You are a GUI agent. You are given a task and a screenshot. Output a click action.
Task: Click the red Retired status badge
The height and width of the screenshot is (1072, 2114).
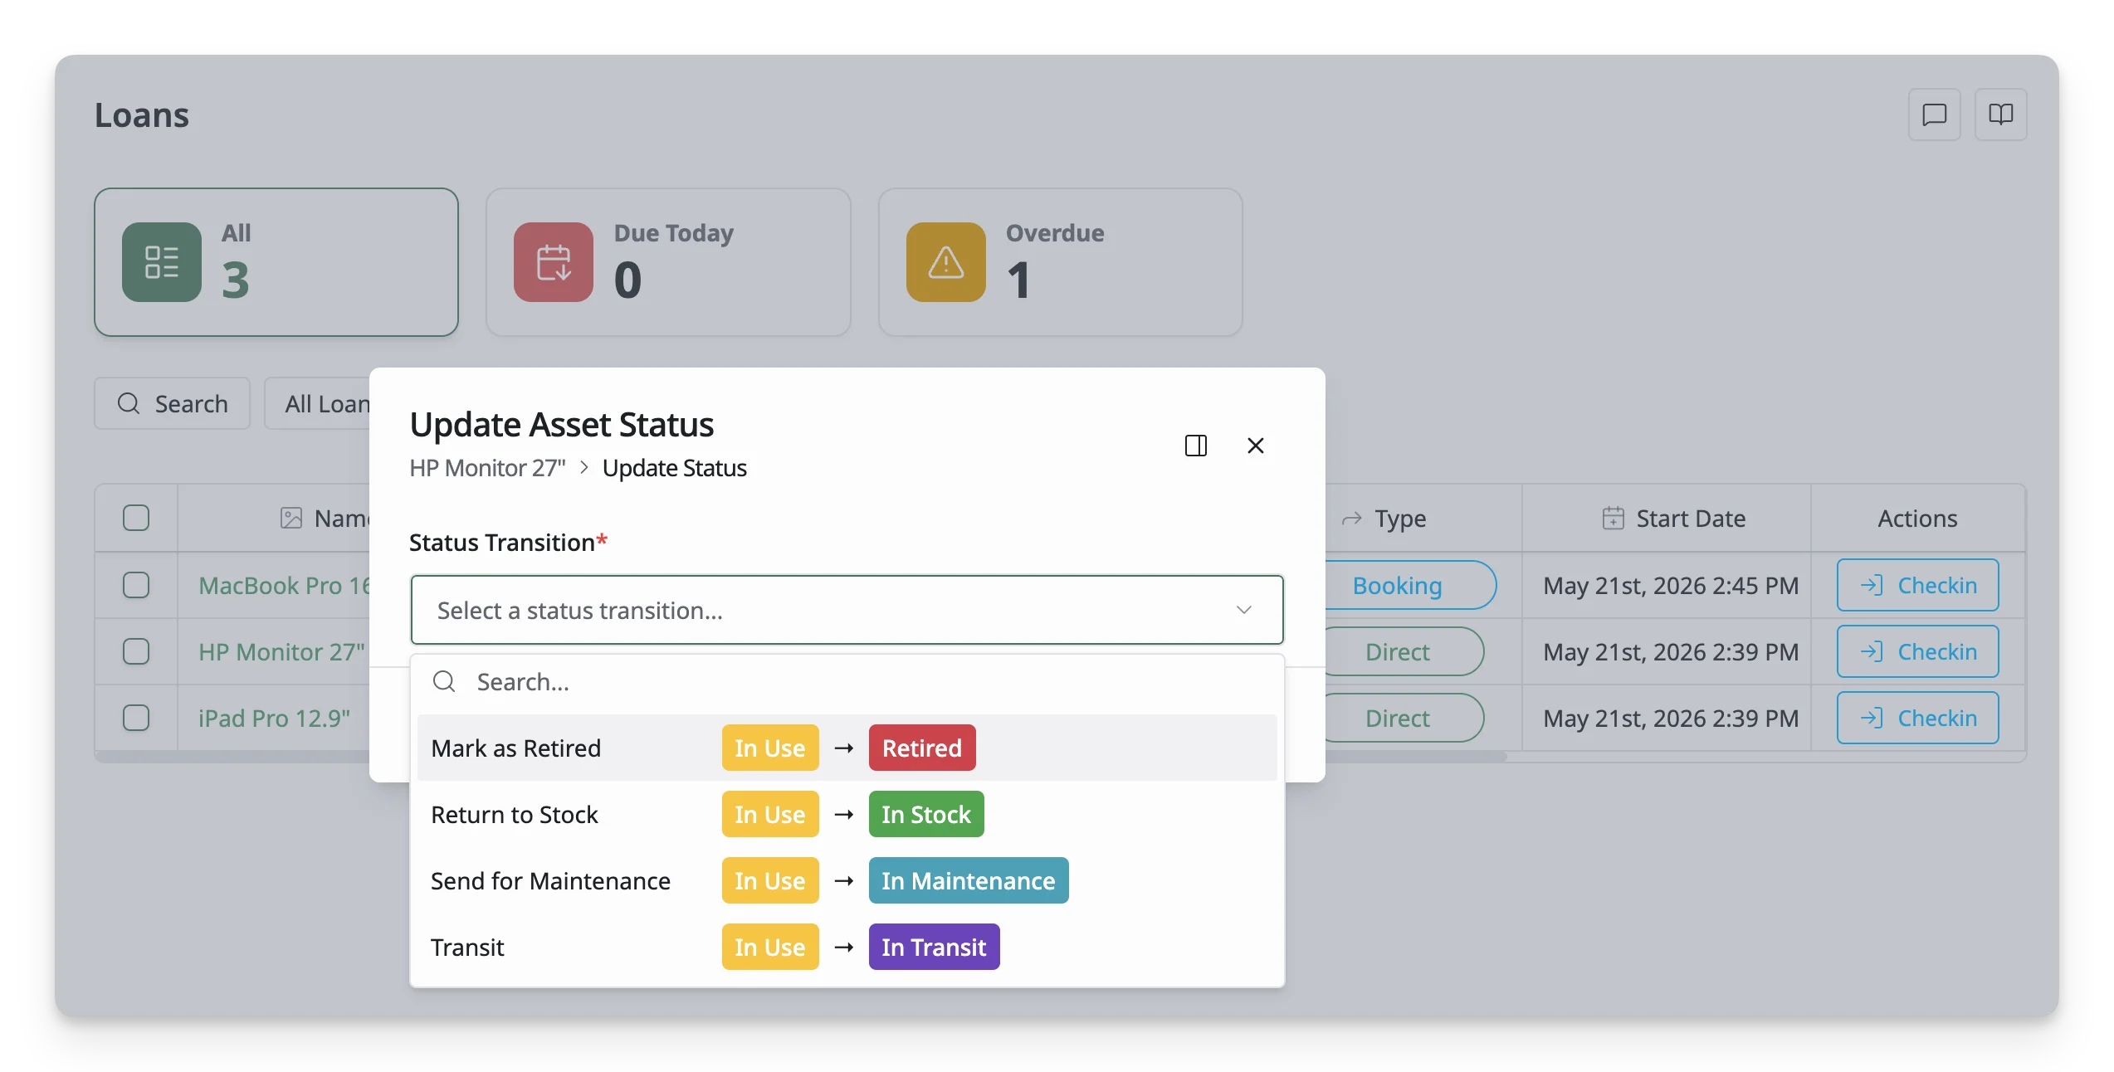pos(921,748)
